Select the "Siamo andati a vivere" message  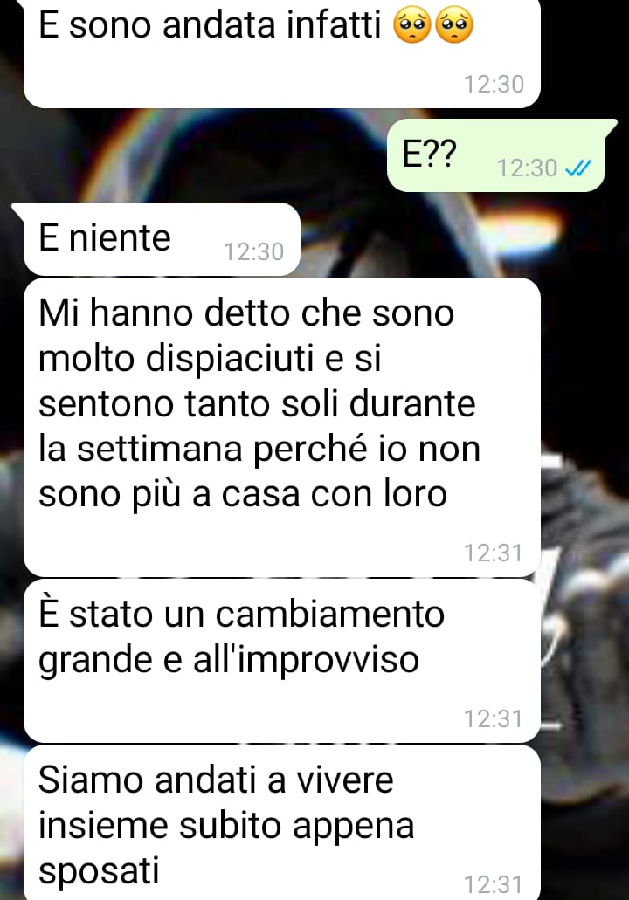coord(282,822)
